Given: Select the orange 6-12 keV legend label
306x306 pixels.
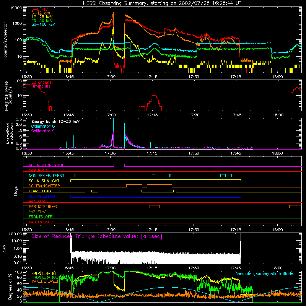Looking at the screenshot, I should coord(41,13).
